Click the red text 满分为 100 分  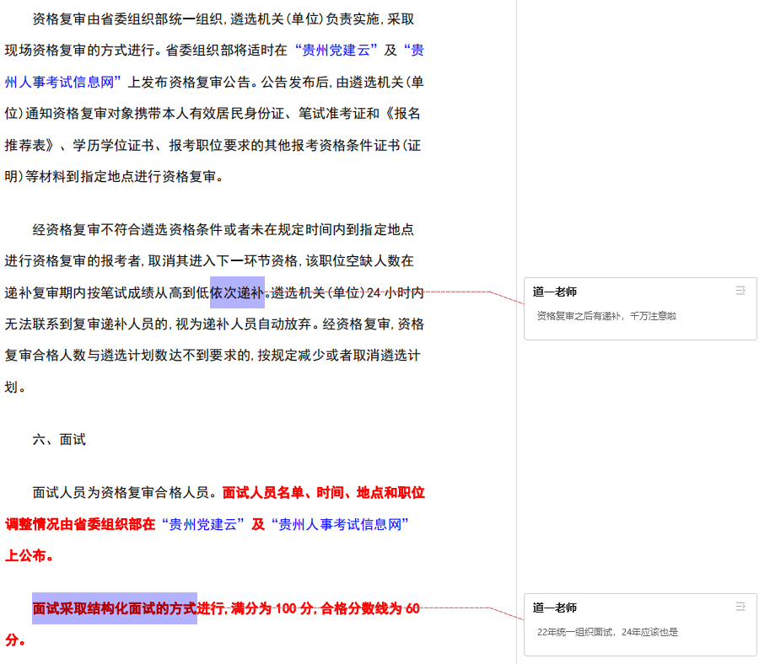[272, 608]
